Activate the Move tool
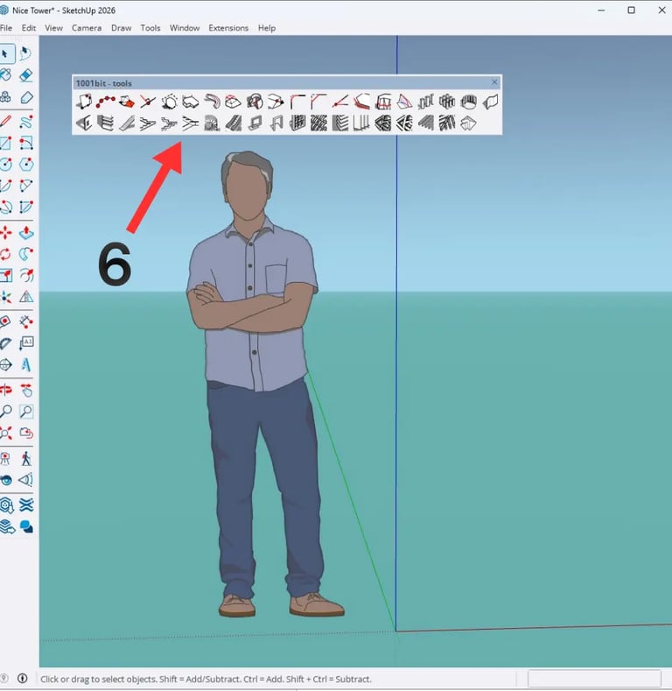Image resolution: width=672 pixels, height=691 pixels. pos(6,233)
